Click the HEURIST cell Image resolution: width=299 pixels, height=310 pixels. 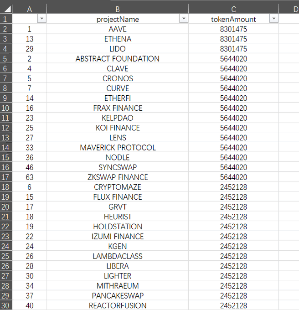(118, 217)
